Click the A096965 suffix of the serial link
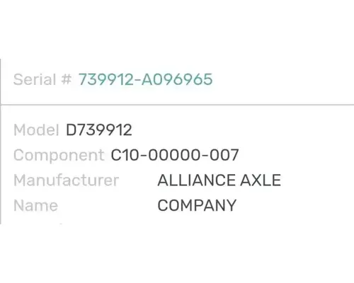This screenshot has width=354, height=283. click(x=177, y=79)
